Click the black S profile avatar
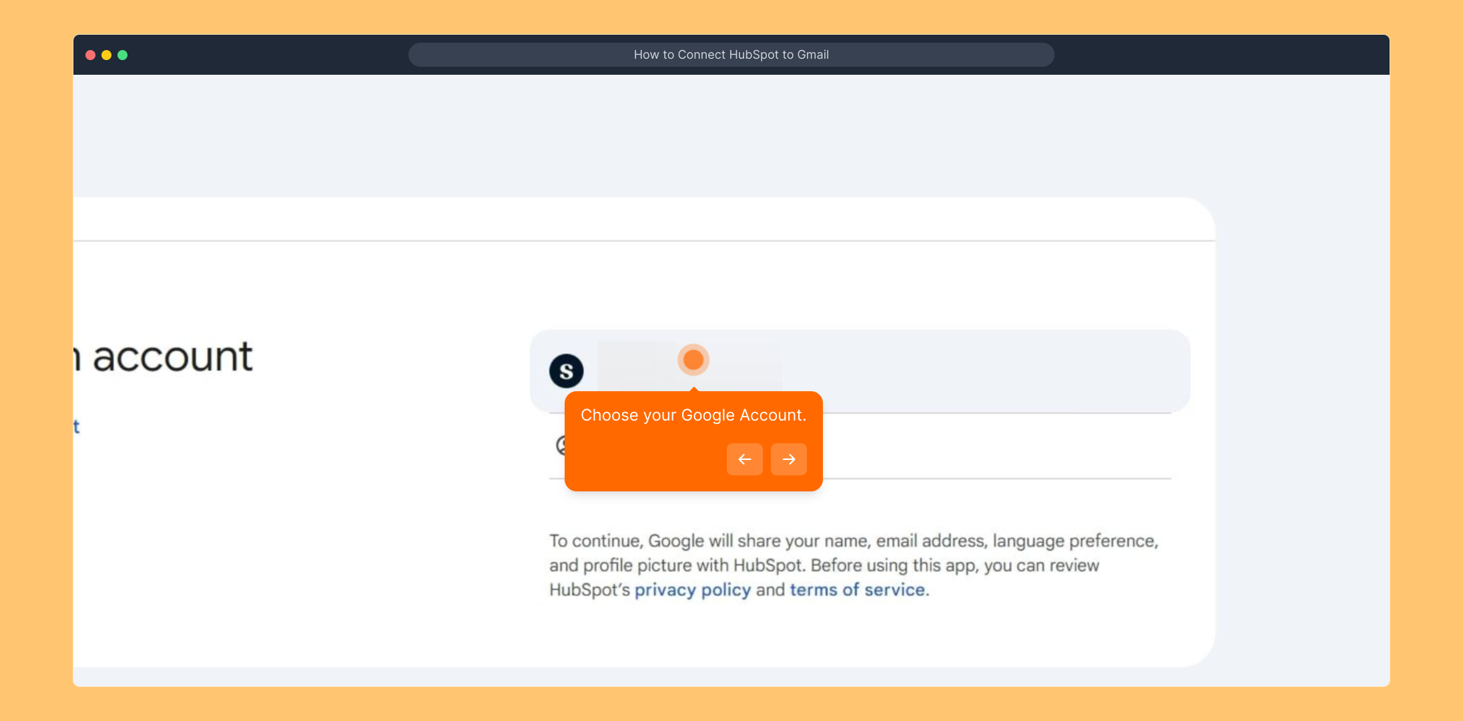This screenshot has height=721, width=1463. 566,371
